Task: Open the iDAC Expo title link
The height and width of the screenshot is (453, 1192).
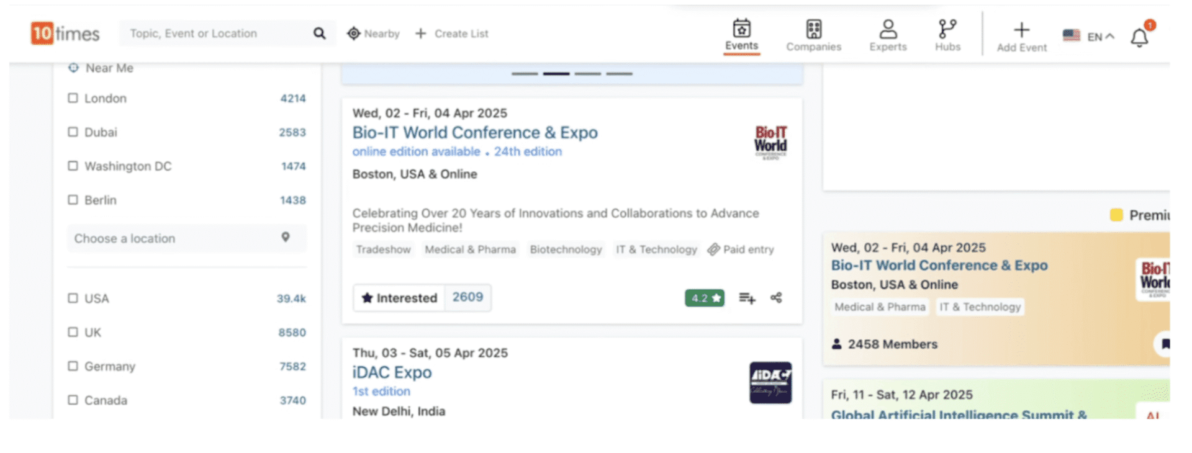Action: tap(392, 372)
